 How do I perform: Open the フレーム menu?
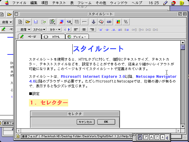[x=84, y=3]
